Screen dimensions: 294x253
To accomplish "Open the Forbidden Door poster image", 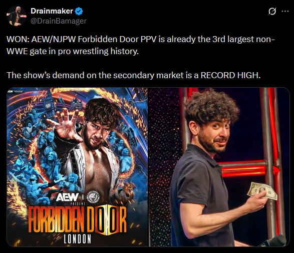I will [x=77, y=167].
